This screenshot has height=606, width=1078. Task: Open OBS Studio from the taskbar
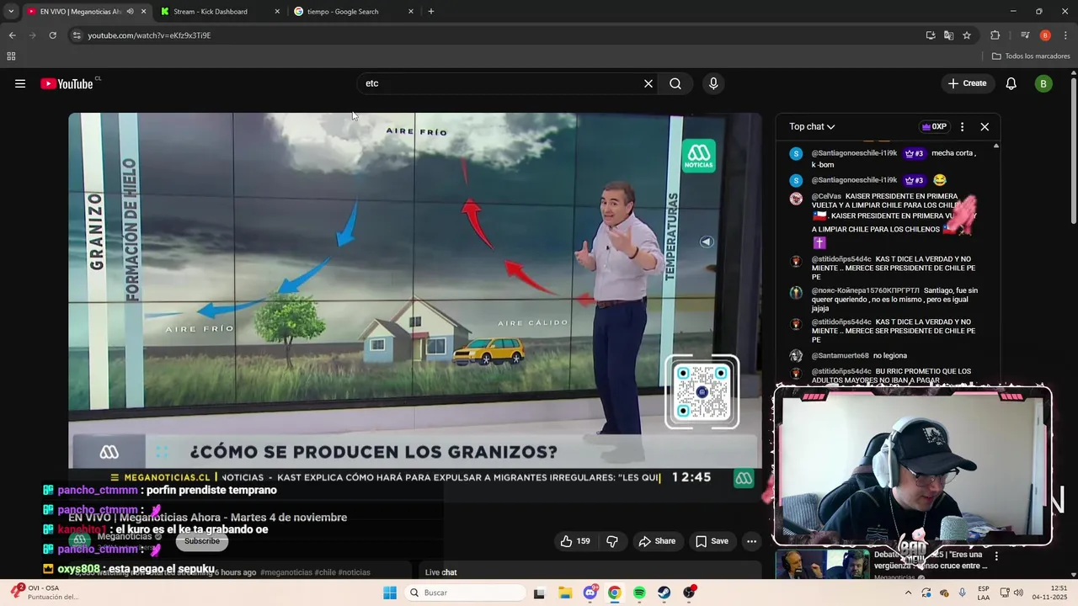(690, 593)
